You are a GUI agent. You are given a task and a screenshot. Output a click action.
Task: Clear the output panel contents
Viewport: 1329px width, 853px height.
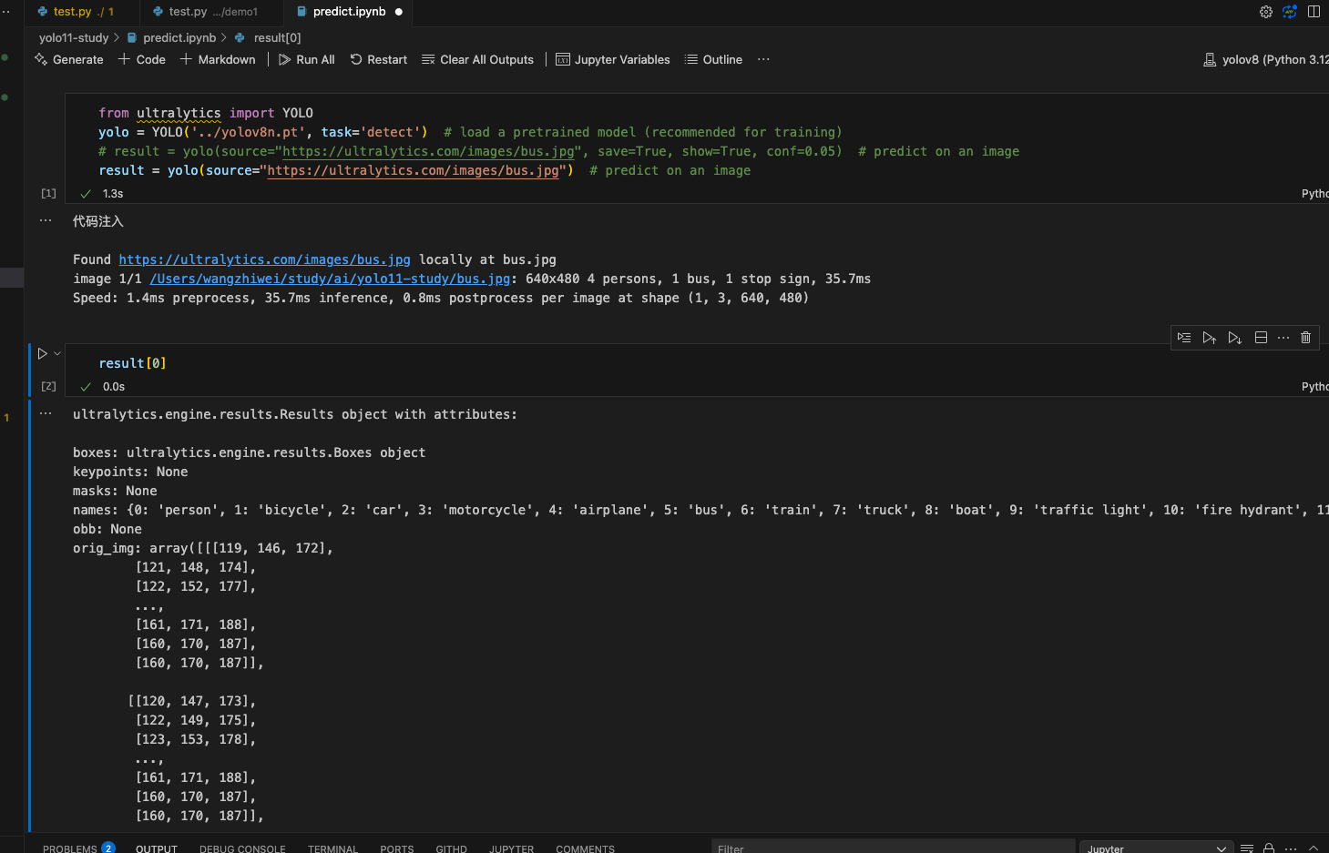click(x=1247, y=848)
